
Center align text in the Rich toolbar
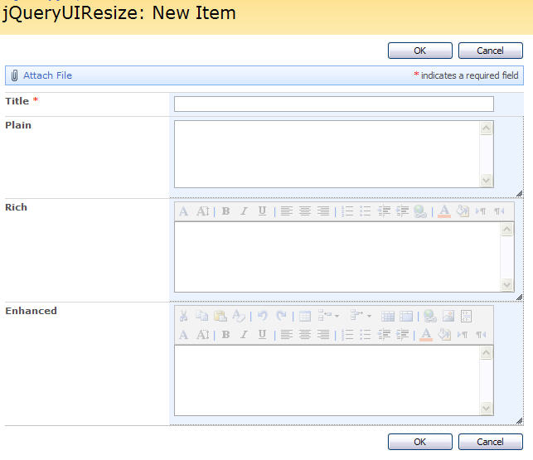304,211
